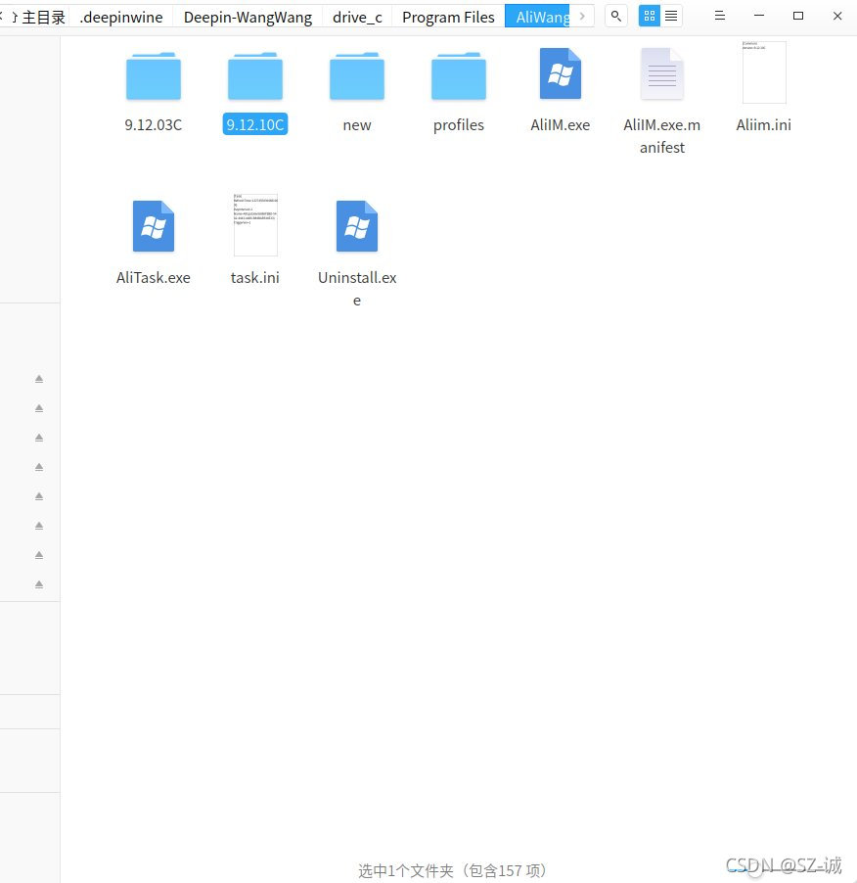Go to drive_c in breadcrumb
Screen dimensions: 857x883
(x=357, y=17)
